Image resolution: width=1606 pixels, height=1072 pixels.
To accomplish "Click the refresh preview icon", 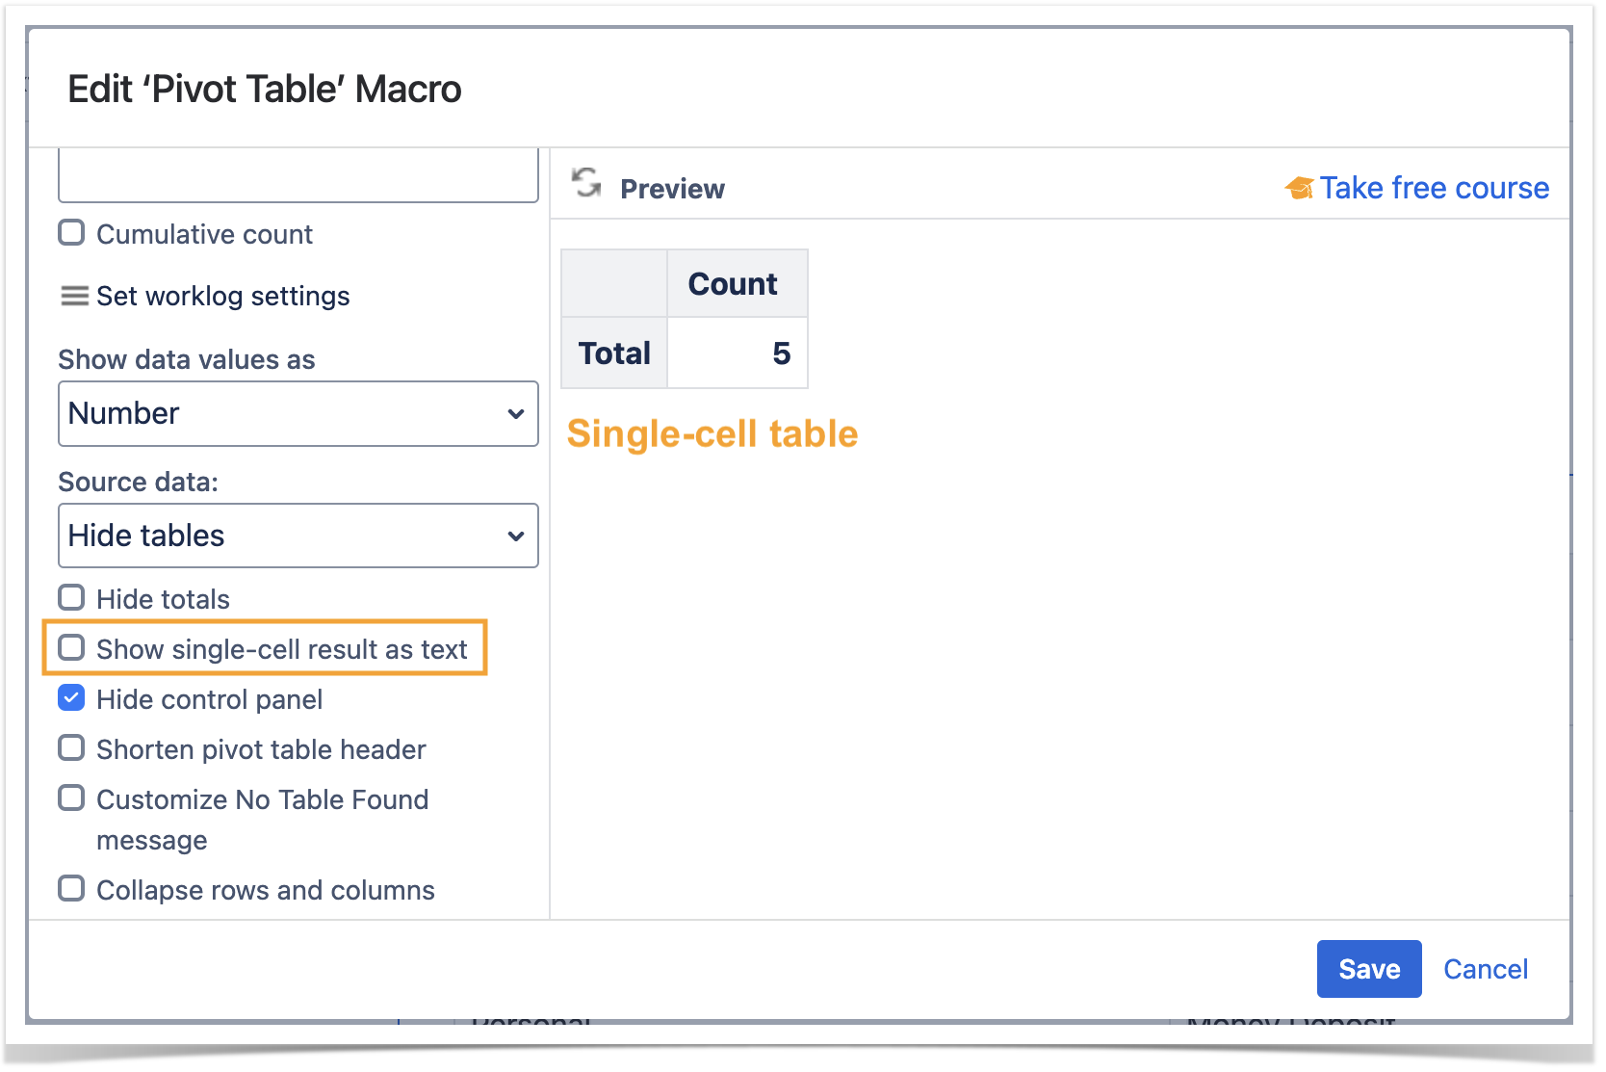I will (x=585, y=182).
